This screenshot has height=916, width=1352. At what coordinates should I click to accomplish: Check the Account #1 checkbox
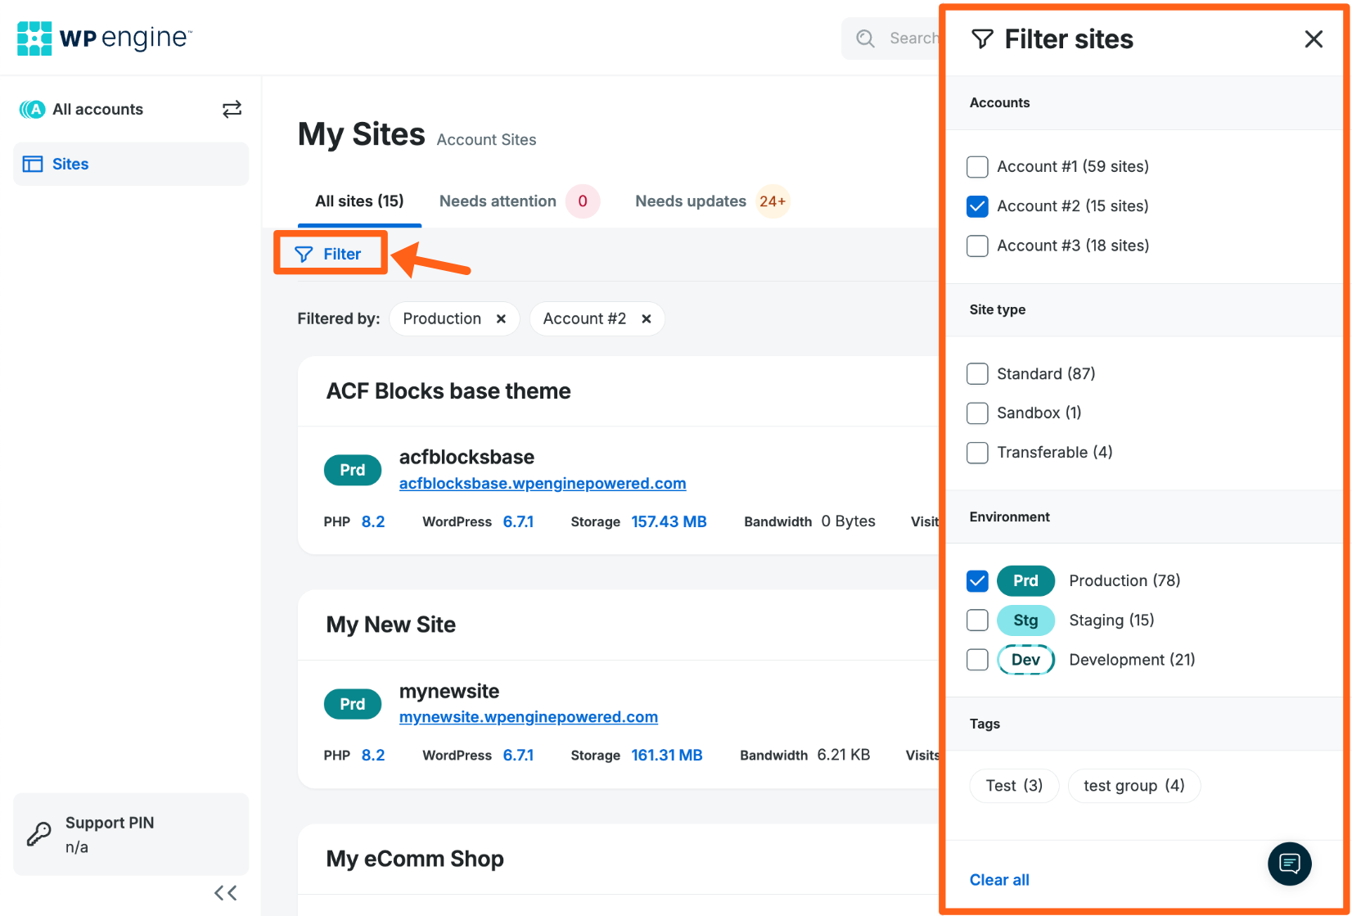[x=977, y=166]
